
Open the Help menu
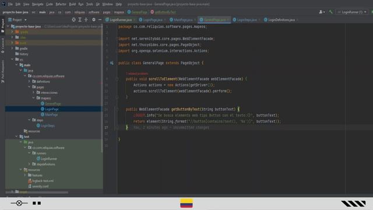tap(118, 4)
